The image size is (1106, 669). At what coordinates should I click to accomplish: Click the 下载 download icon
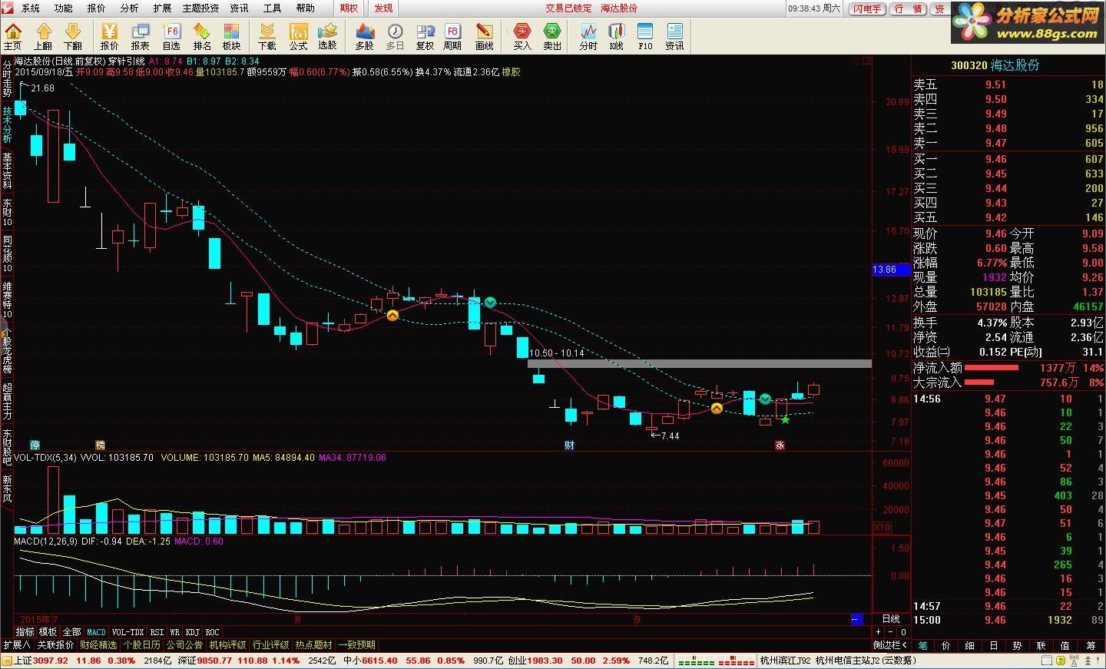[267, 36]
